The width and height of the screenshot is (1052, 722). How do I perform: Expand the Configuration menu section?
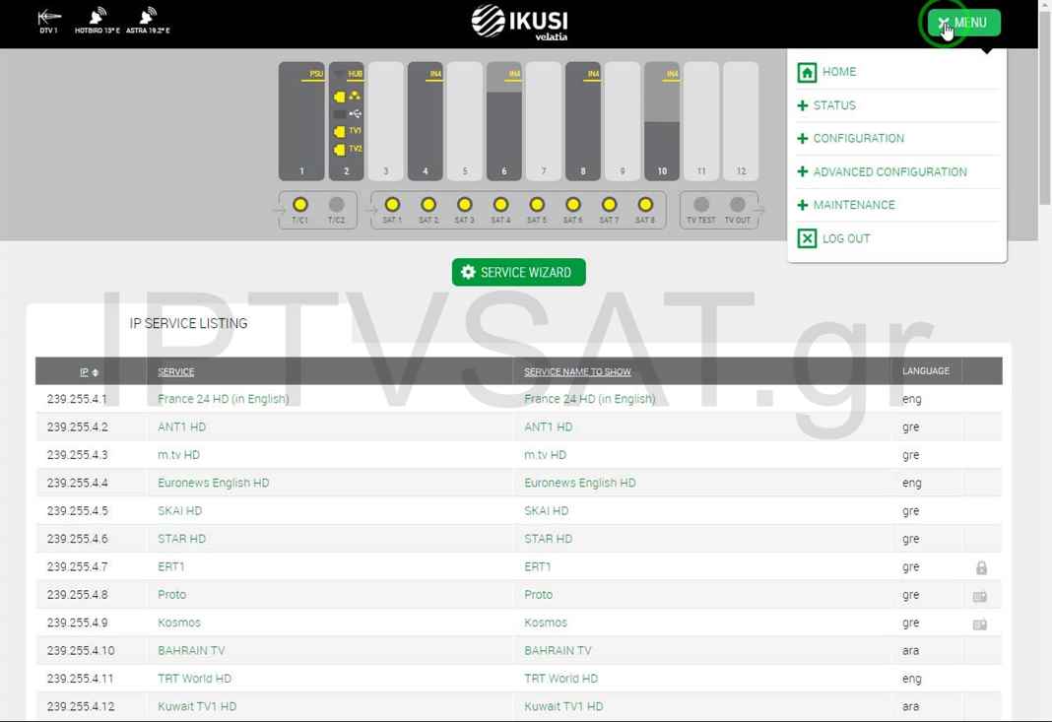tap(857, 139)
